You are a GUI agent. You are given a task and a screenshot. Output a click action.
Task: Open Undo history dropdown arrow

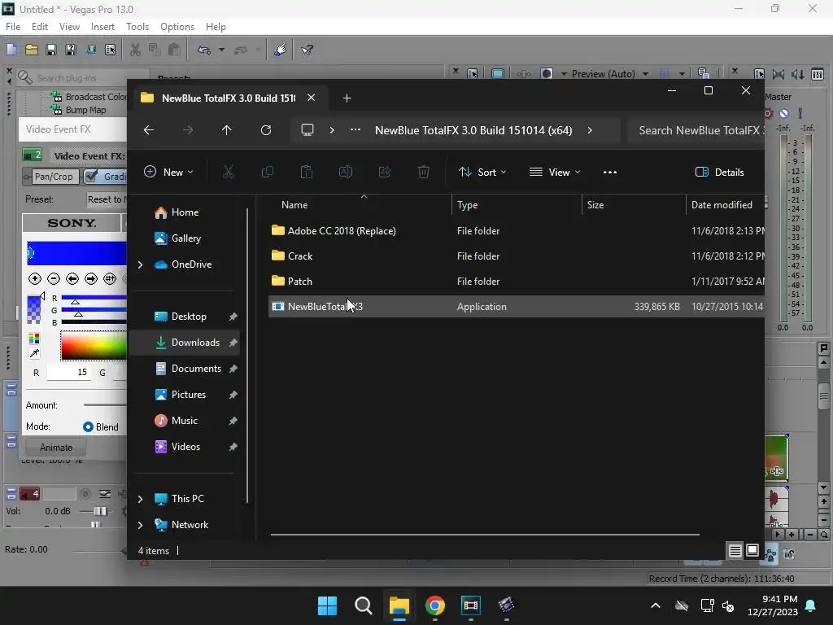(221, 50)
